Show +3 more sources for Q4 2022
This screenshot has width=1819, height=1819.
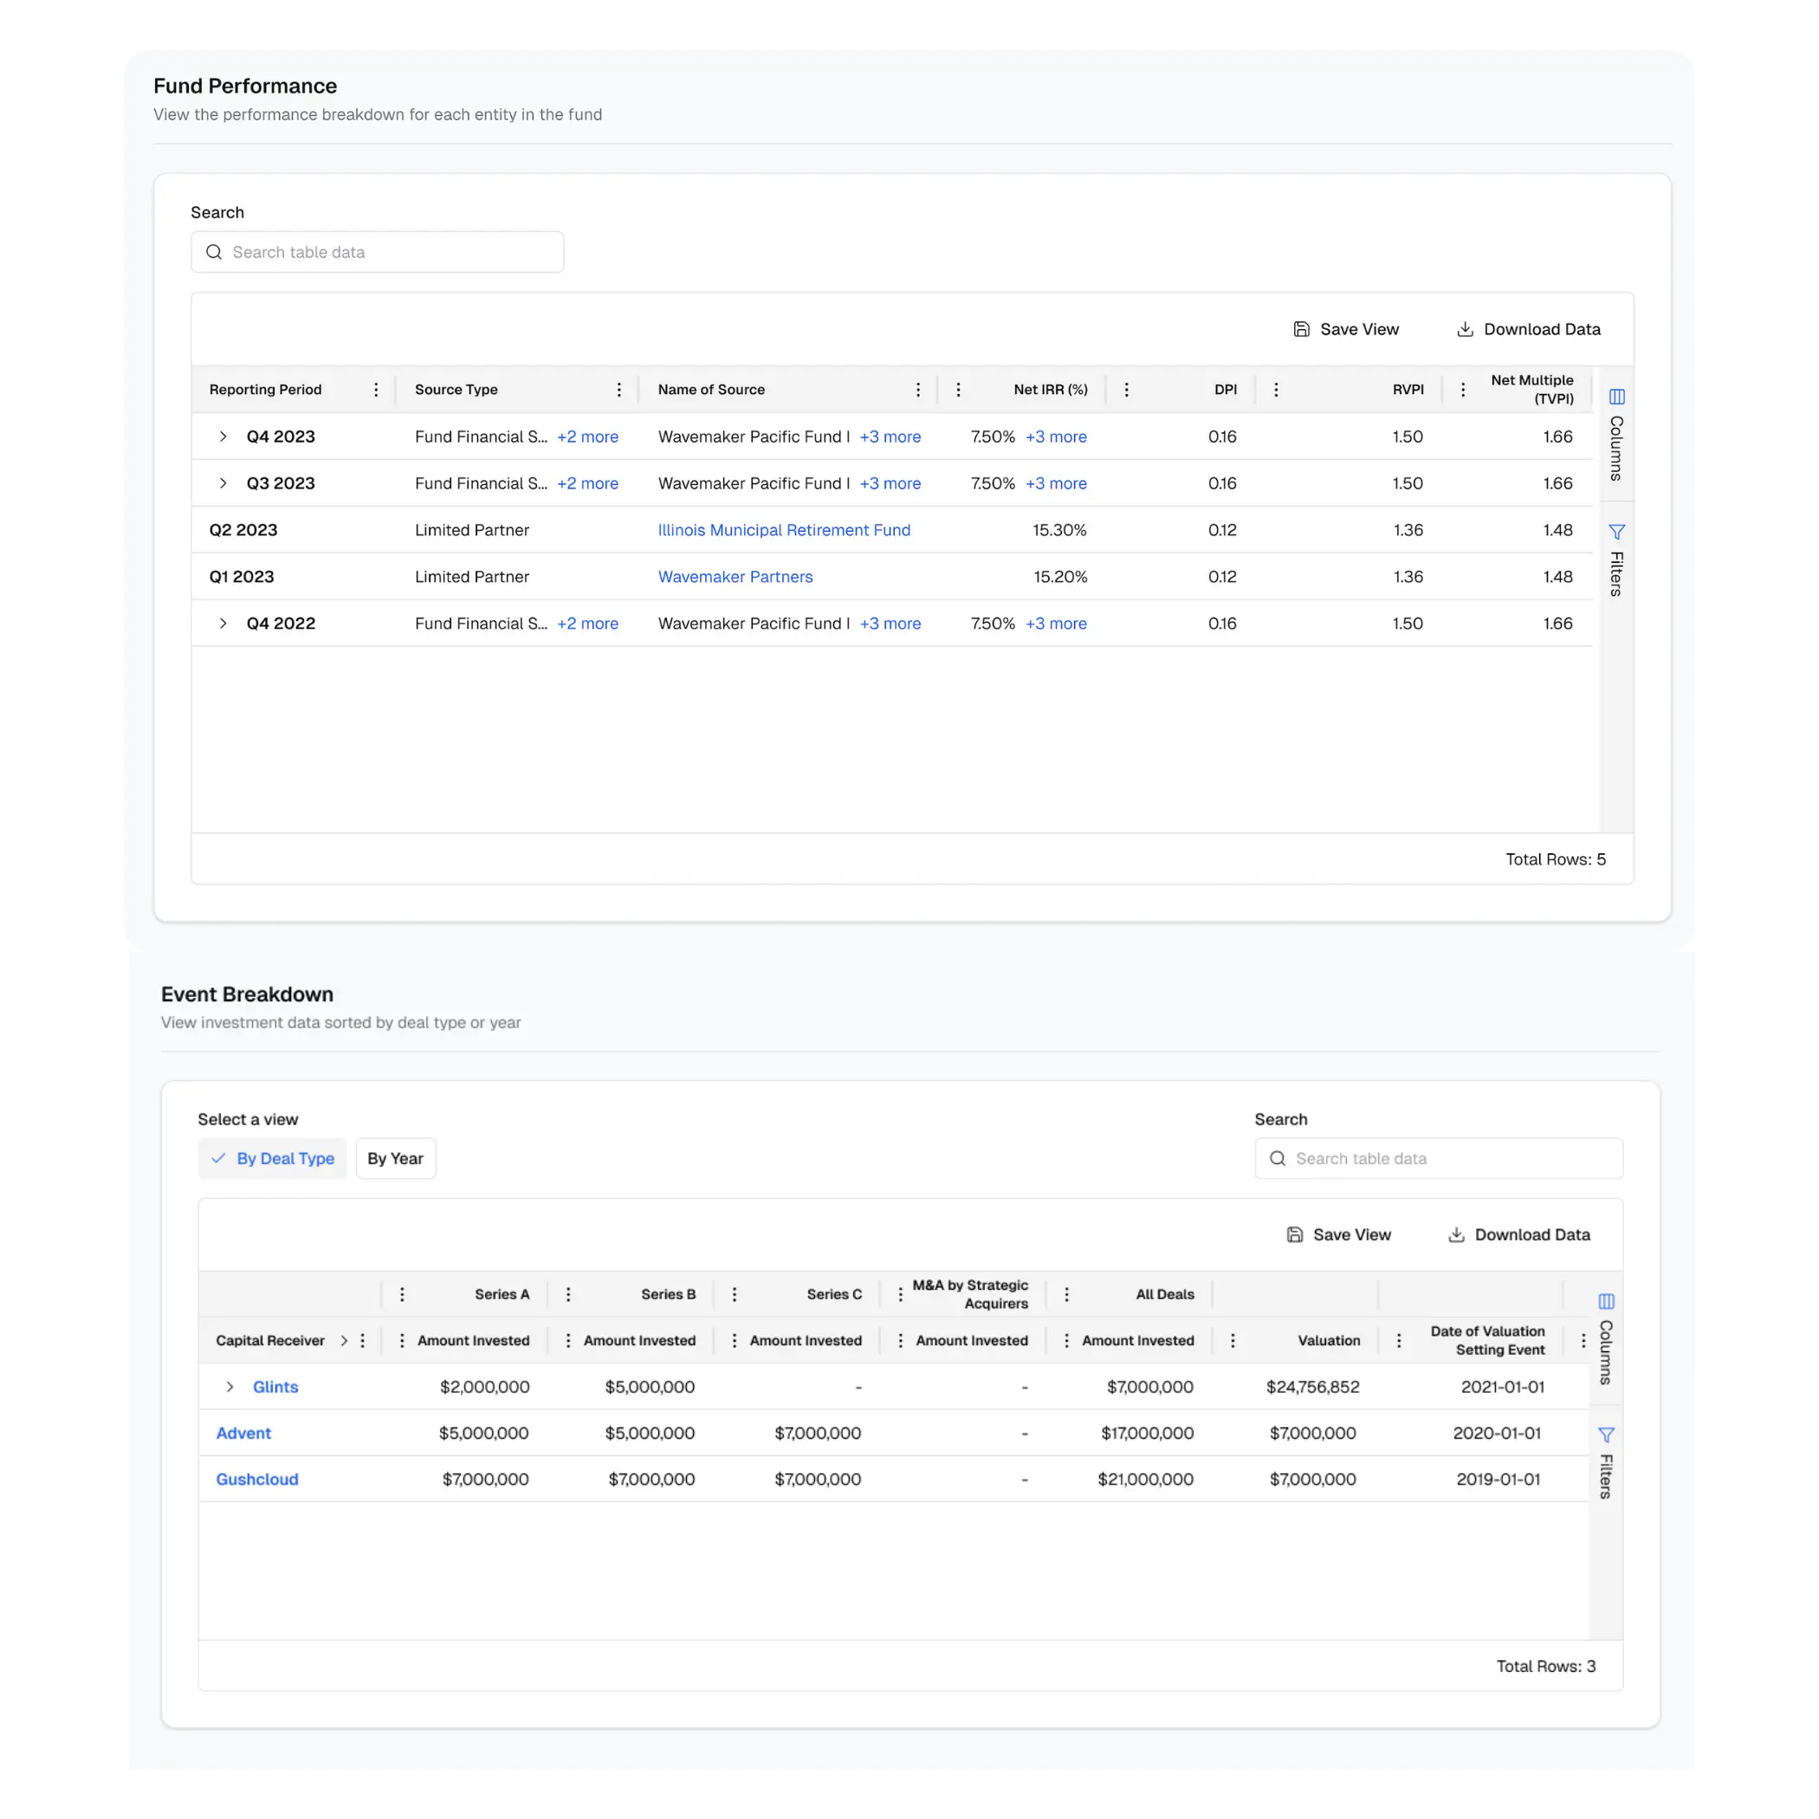click(x=890, y=624)
